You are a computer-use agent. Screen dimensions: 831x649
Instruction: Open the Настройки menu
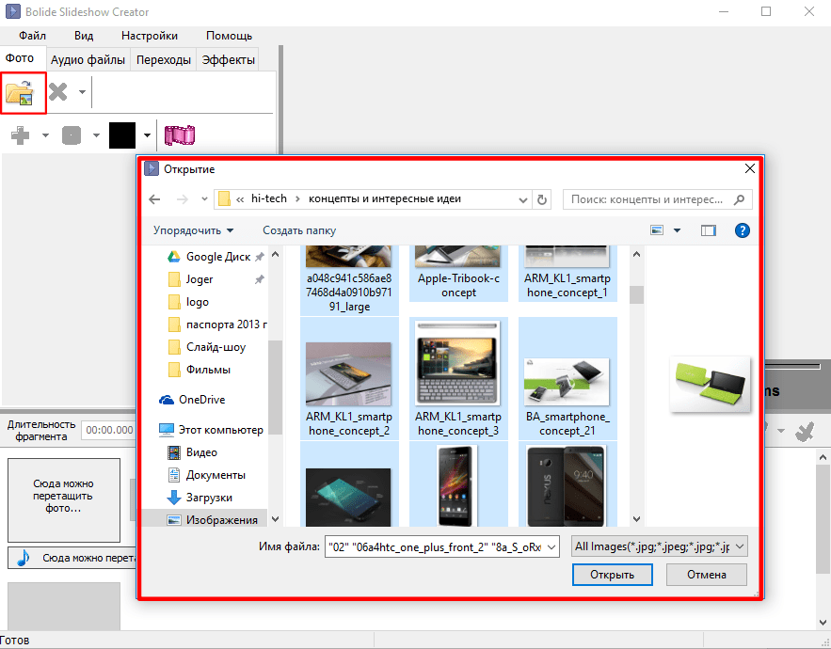coord(150,36)
